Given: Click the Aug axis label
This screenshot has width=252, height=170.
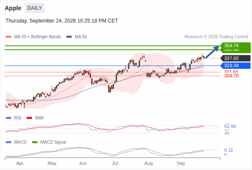Looking at the screenshot, I should coord(149,163).
